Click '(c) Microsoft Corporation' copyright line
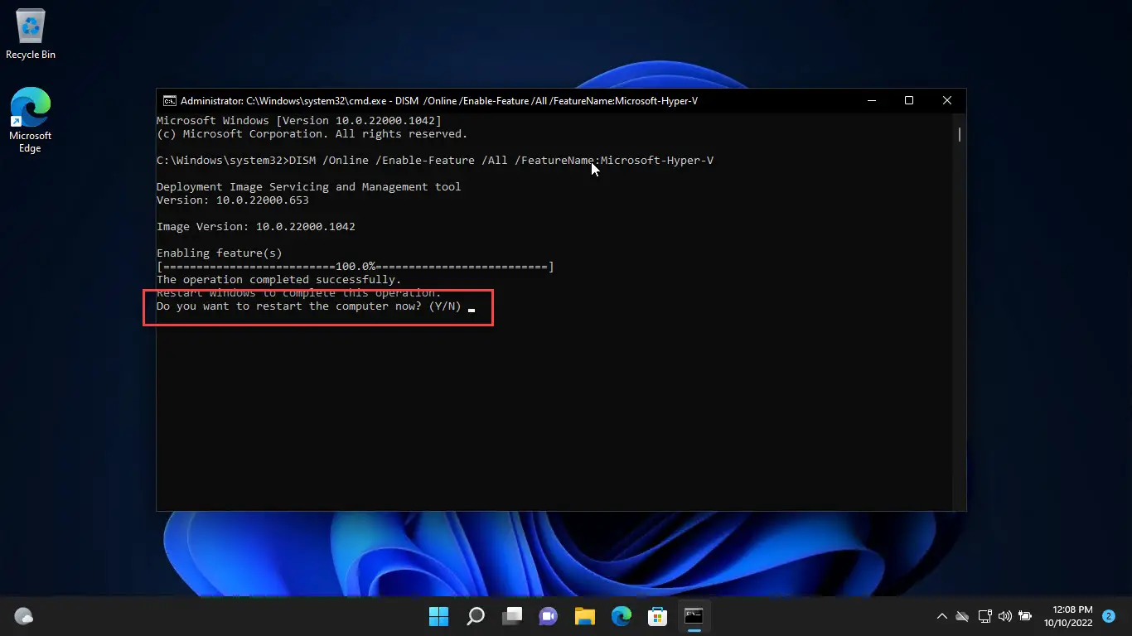 pyautogui.click(x=312, y=134)
